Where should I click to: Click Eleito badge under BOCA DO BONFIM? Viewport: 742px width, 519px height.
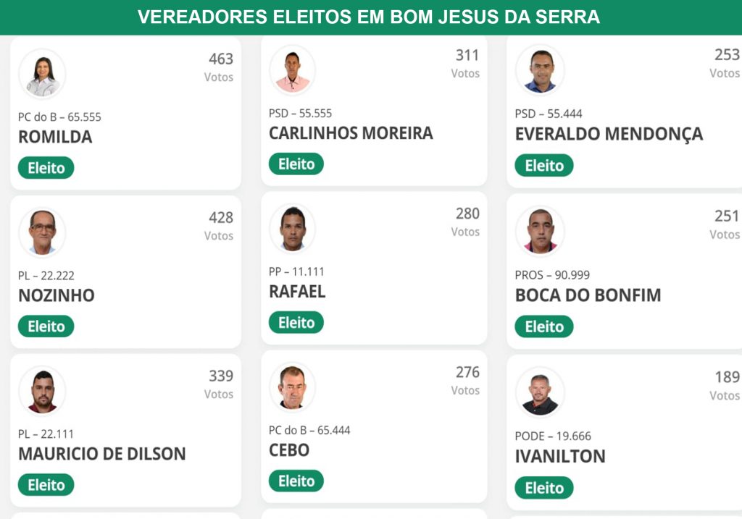[544, 326]
